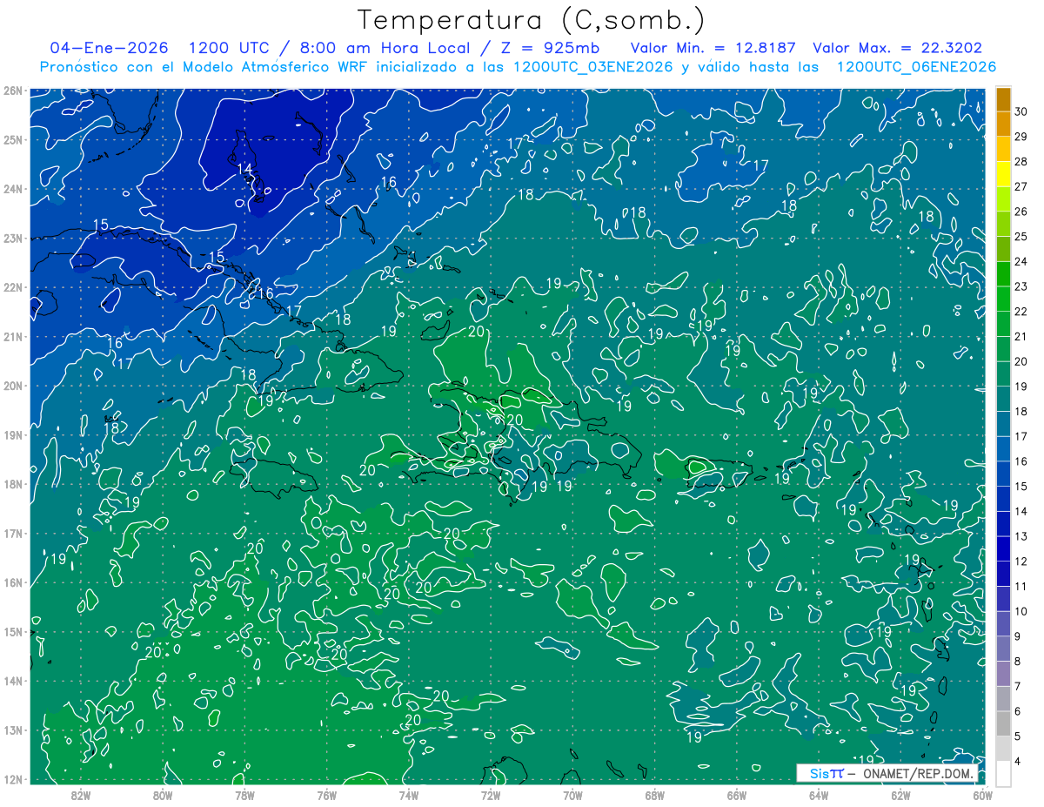Viewport: 1044px width, 807px height.
Task: Click the contour label 14 over the Bahamas
Action: click(x=245, y=168)
